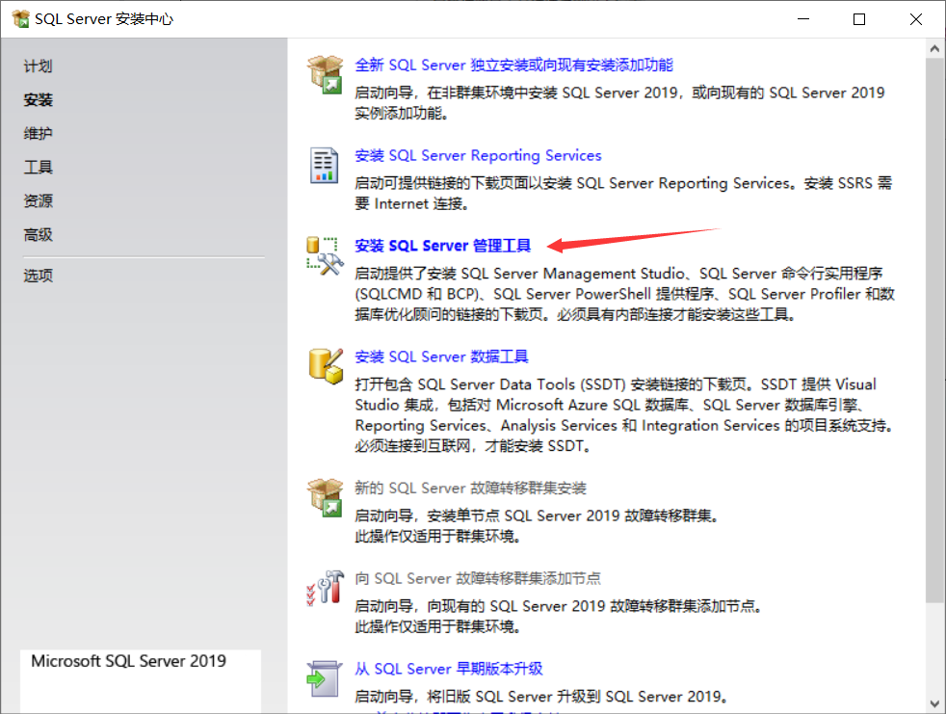Open 向 SQL Server 故障转移群集添加节点 link
Screen dimensions: 946x714
click(x=478, y=578)
